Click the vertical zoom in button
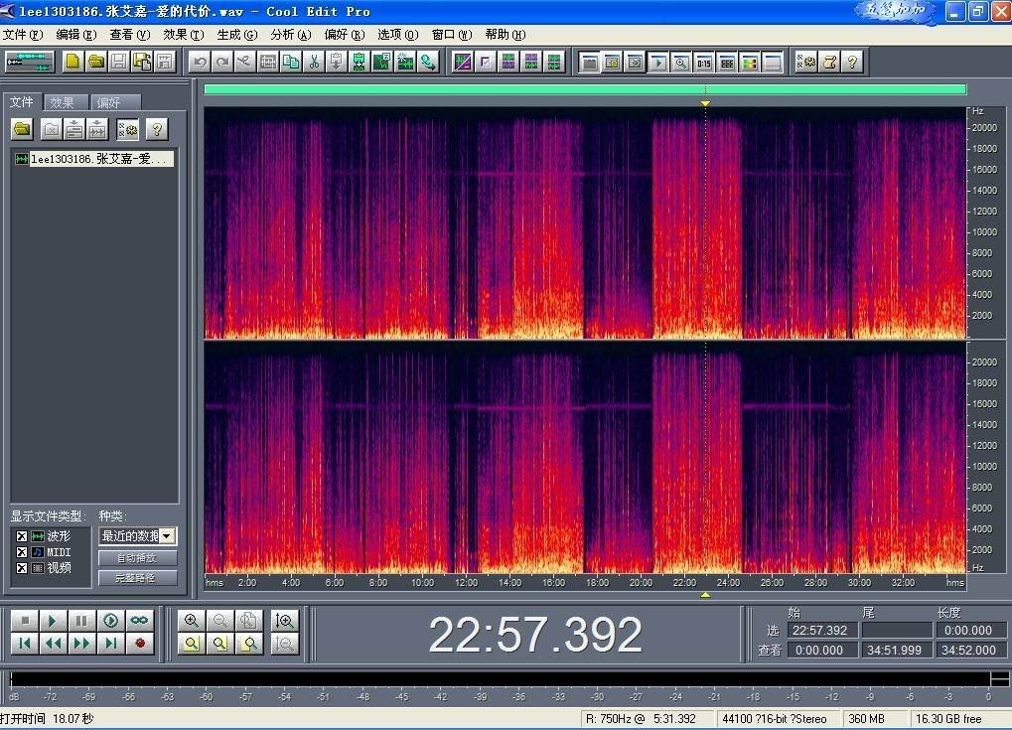 284,621
